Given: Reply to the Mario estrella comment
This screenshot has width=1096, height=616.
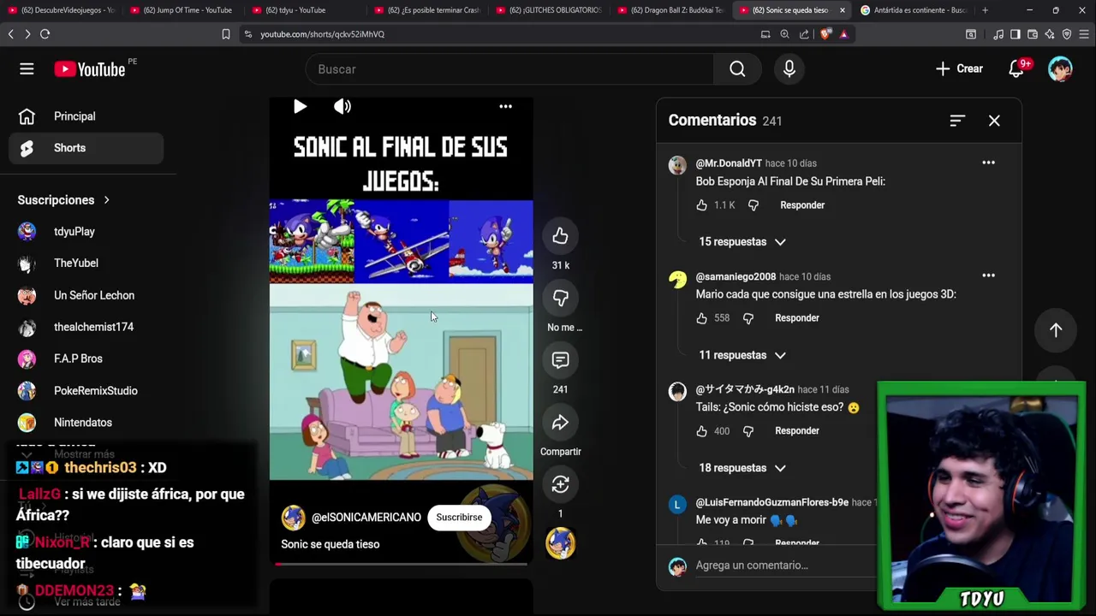Looking at the screenshot, I should pos(797,318).
